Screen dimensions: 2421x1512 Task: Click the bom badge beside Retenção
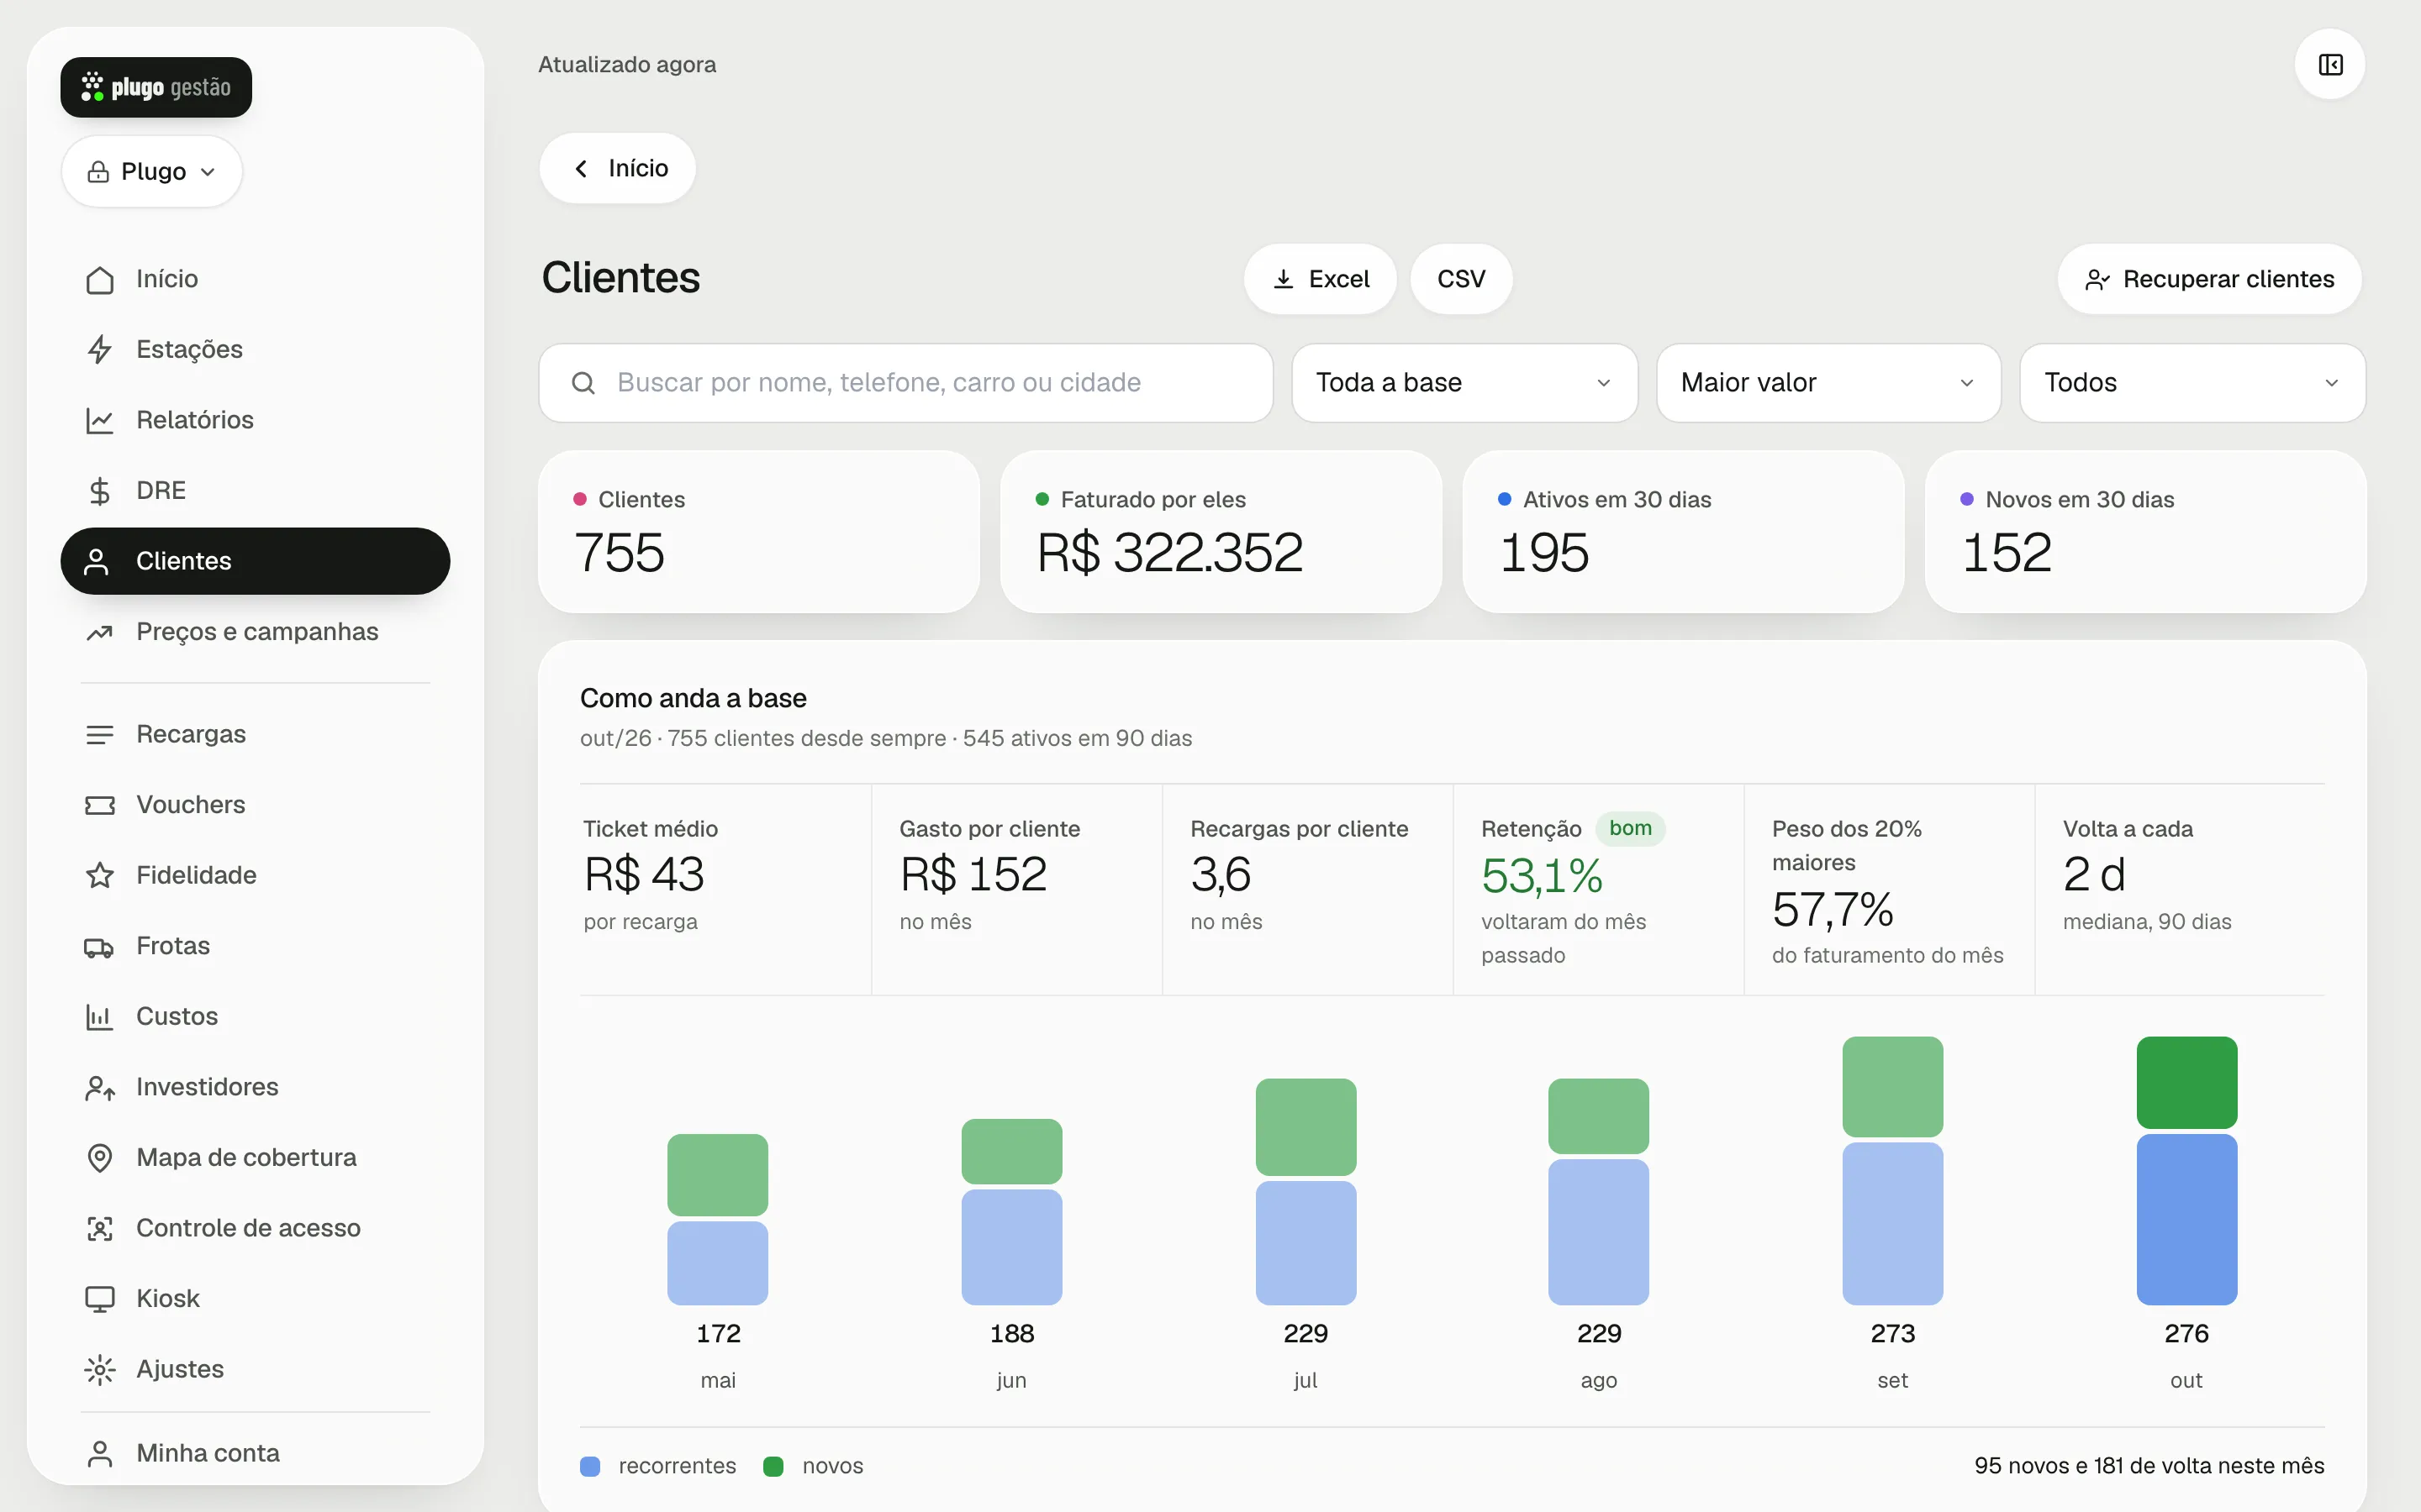click(x=1630, y=829)
